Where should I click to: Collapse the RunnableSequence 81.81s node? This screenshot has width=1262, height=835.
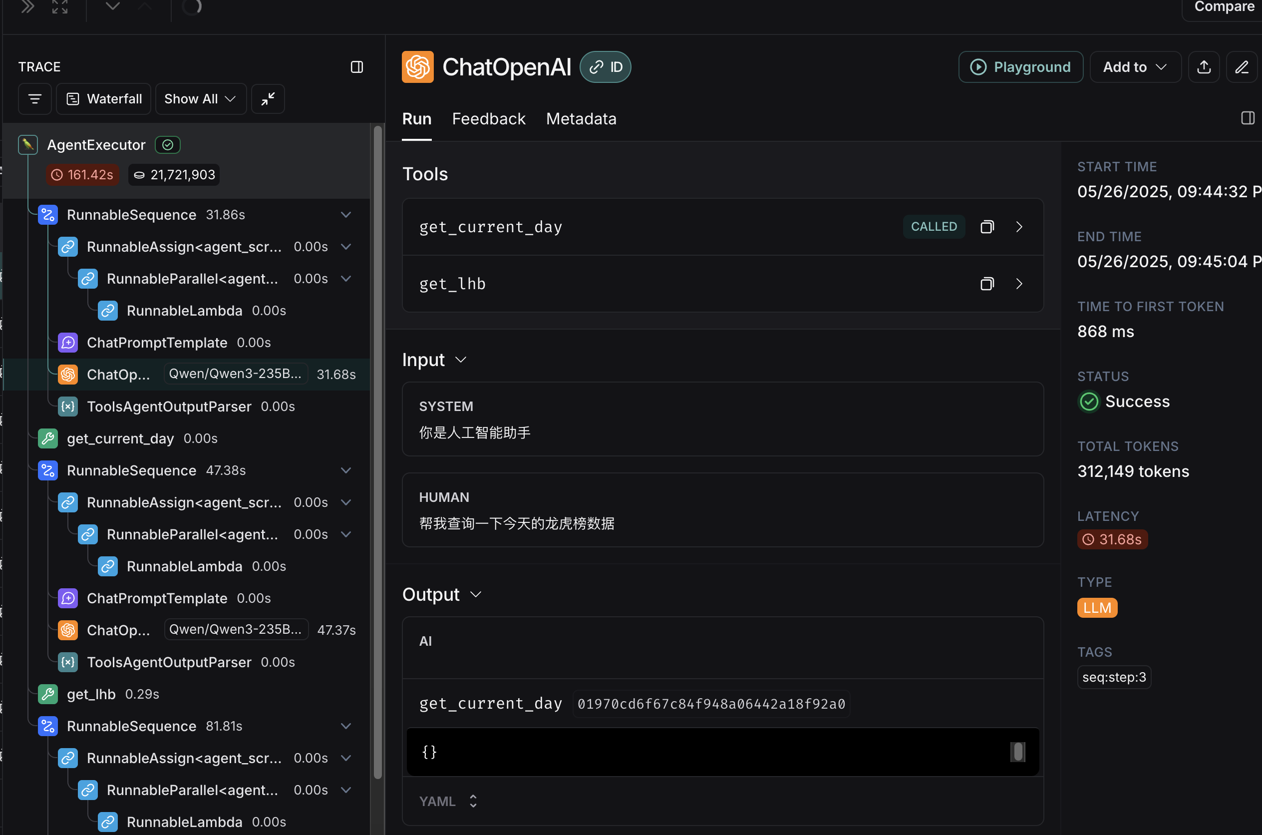(x=346, y=726)
